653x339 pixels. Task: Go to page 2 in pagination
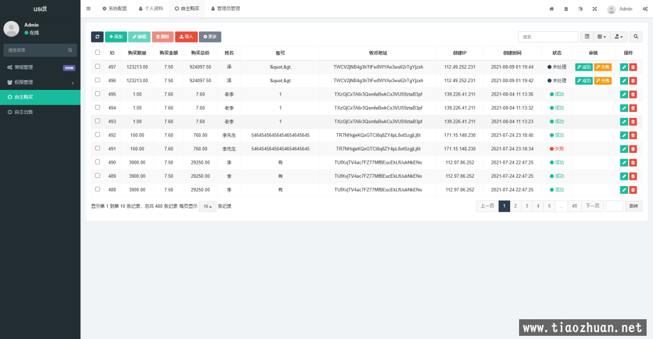(x=515, y=206)
